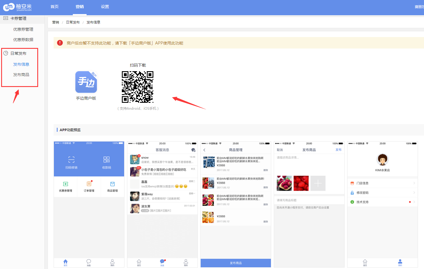Click the snow cat avatar
This screenshot has height=269, width=424.
pos(135,160)
